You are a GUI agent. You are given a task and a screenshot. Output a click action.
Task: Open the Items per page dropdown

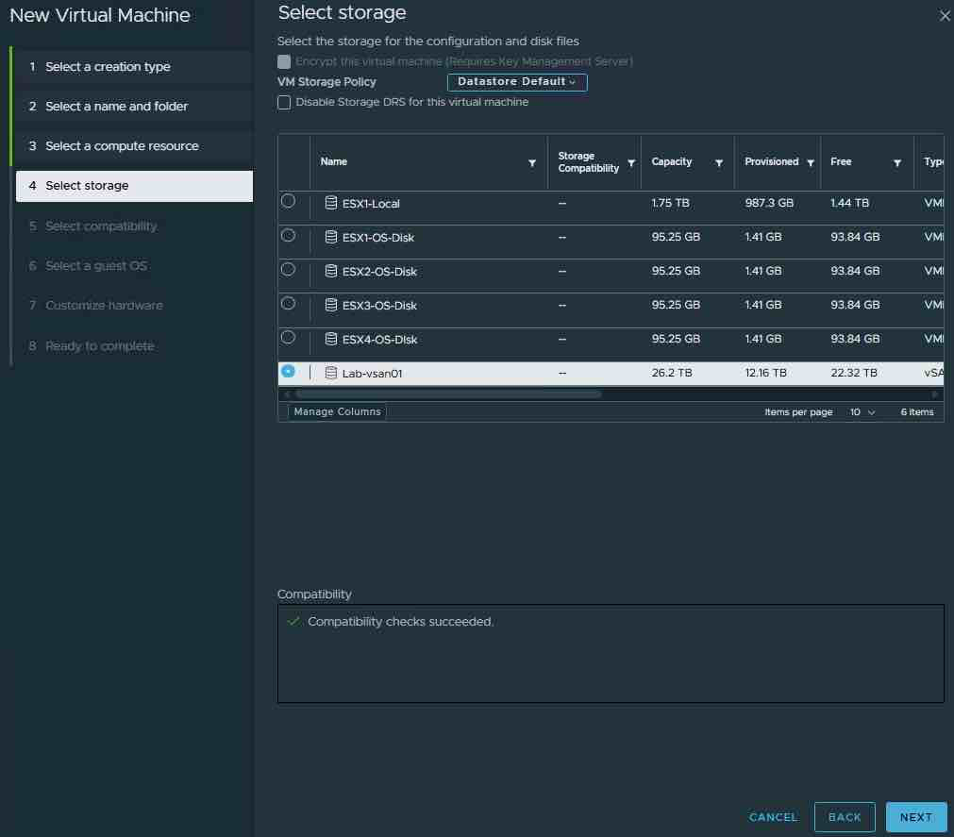coord(862,412)
